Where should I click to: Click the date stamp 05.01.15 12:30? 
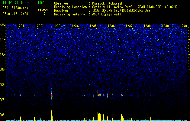(15, 14)
